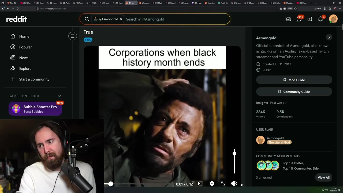Viewport: 343px width, 193px height.
Task: Click the 284K Visitors stat
Action: click(x=260, y=114)
